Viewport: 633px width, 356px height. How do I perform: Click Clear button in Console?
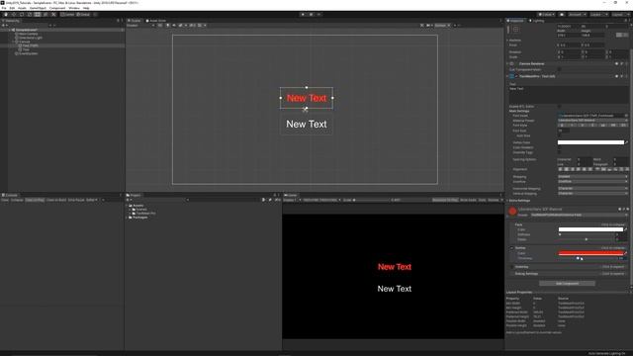(5, 200)
